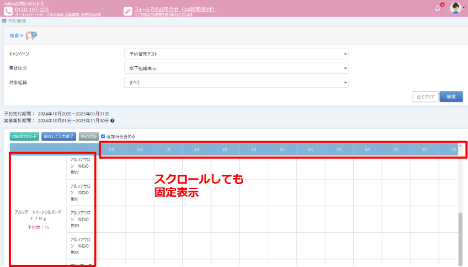Click the 4月 column header
This screenshot has height=267, width=468.
tap(254, 150)
